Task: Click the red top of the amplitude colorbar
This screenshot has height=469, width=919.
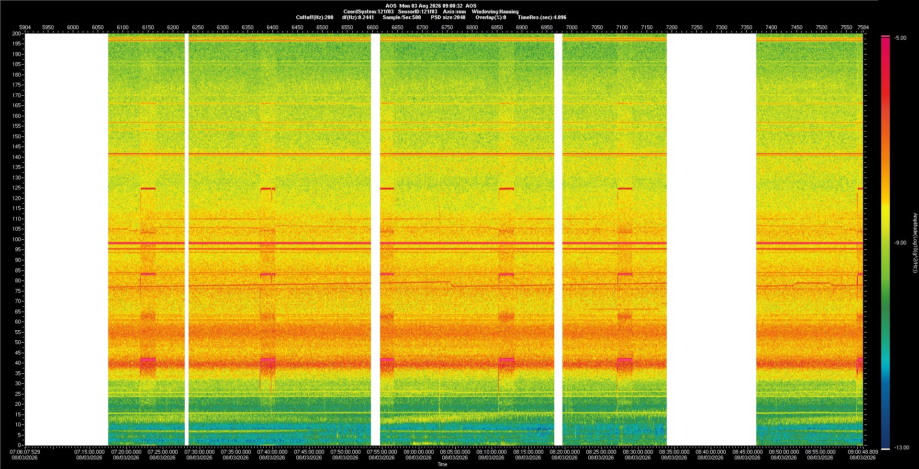Action: pyautogui.click(x=885, y=37)
